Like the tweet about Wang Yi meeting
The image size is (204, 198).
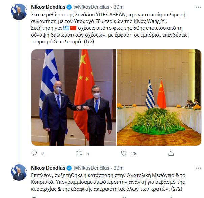point(124,153)
